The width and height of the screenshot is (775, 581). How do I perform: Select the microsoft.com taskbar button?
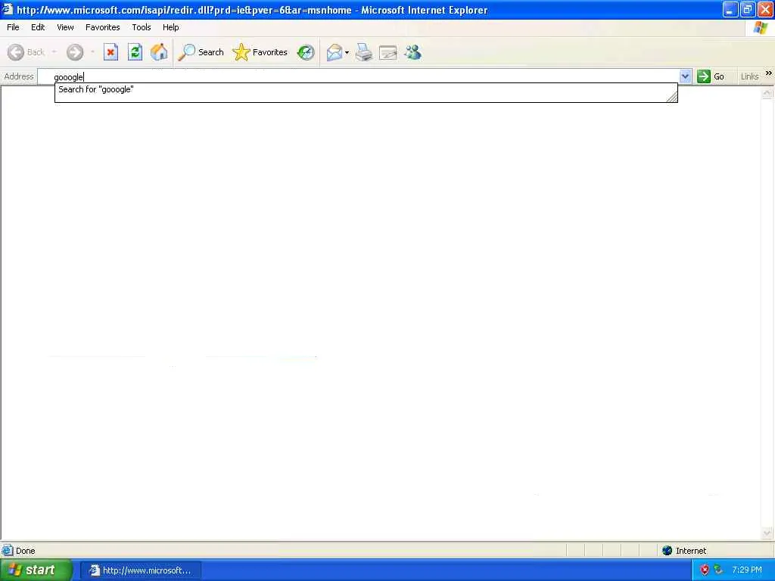tap(141, 570)
